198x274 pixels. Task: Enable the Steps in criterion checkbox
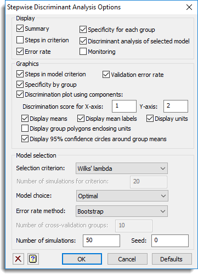pos(20,40)
